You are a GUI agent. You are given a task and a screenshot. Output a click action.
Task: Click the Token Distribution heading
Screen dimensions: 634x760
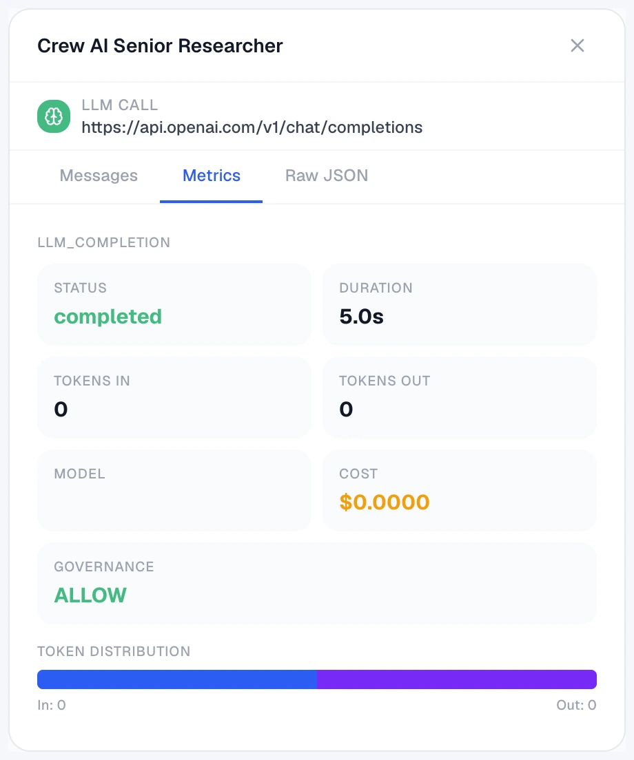coord(114,651)
